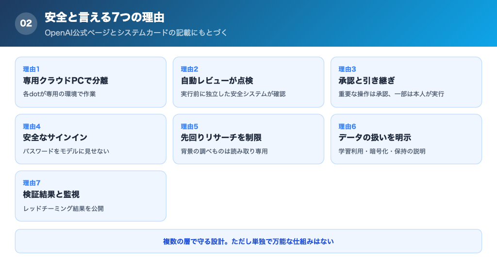Select card title データの扱いを明示
Image resolution: width=497 pixels, height=263 pixels.
pos(375,138)
